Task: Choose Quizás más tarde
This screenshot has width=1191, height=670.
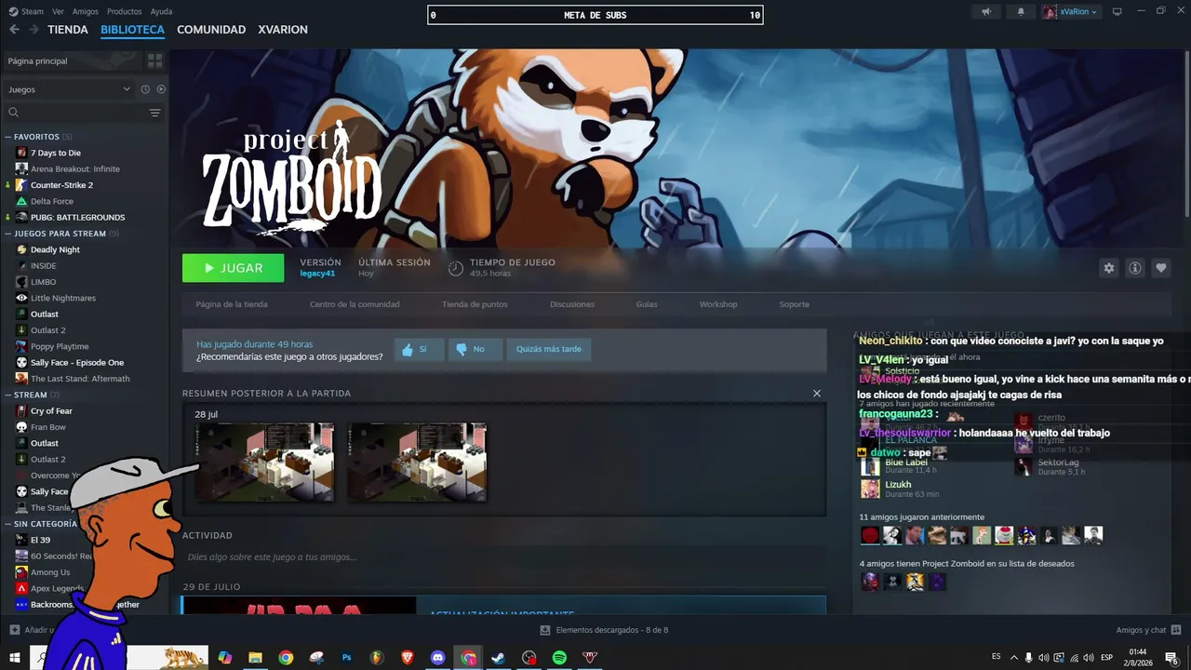Action: (x=549, y=349)
